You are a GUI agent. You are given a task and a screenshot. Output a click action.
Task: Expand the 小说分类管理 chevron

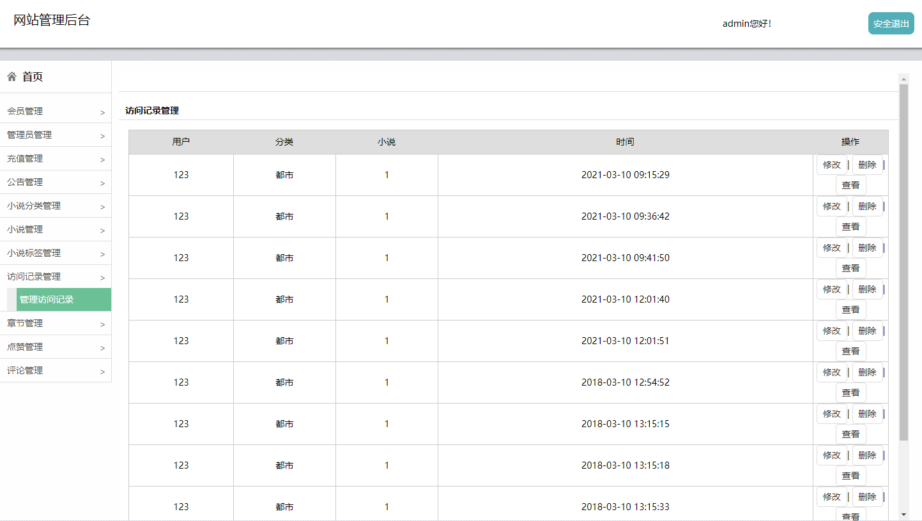(x=102, y=207)
